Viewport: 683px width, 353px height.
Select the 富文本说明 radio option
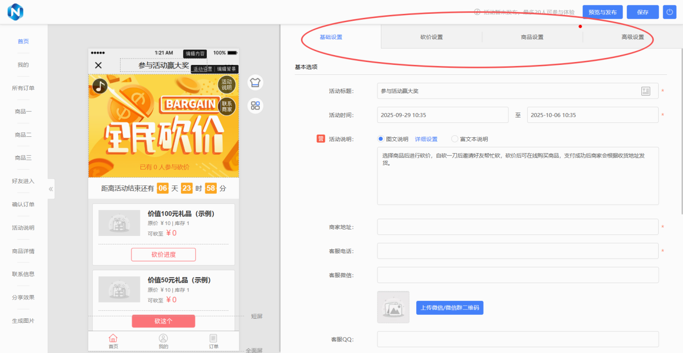pos(454,139)
